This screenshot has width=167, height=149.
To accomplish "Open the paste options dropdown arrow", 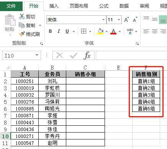I will pos(10,35).
